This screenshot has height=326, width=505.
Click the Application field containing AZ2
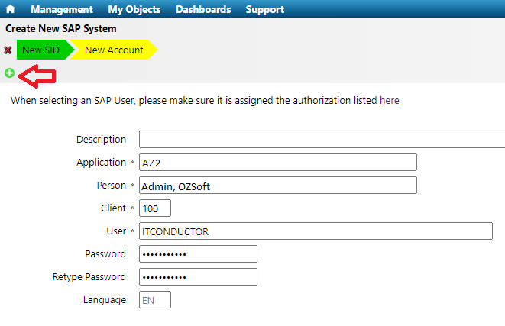pos(277,163)
